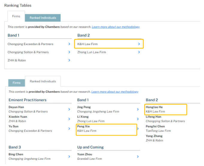Image resolution: width=204 pixels, height=166 pixels.
Task: Click K&H Law Firm under Hongtao He
Action: click(x=155, y=112)
